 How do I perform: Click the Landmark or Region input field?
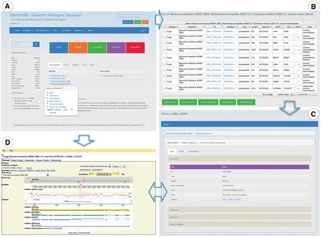[x=14, y=168]
